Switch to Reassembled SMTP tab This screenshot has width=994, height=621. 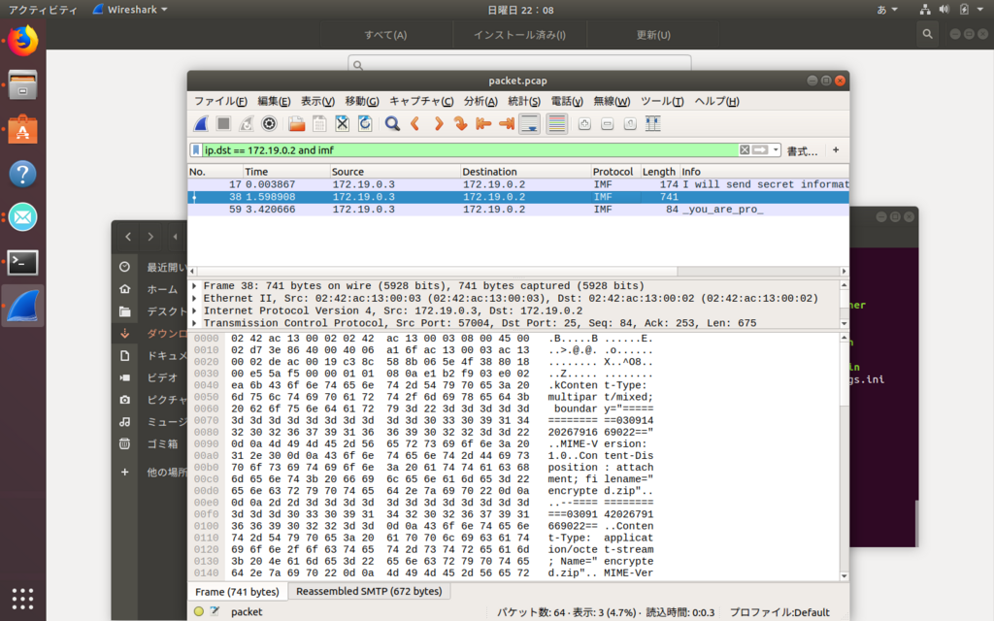point(369,591)
